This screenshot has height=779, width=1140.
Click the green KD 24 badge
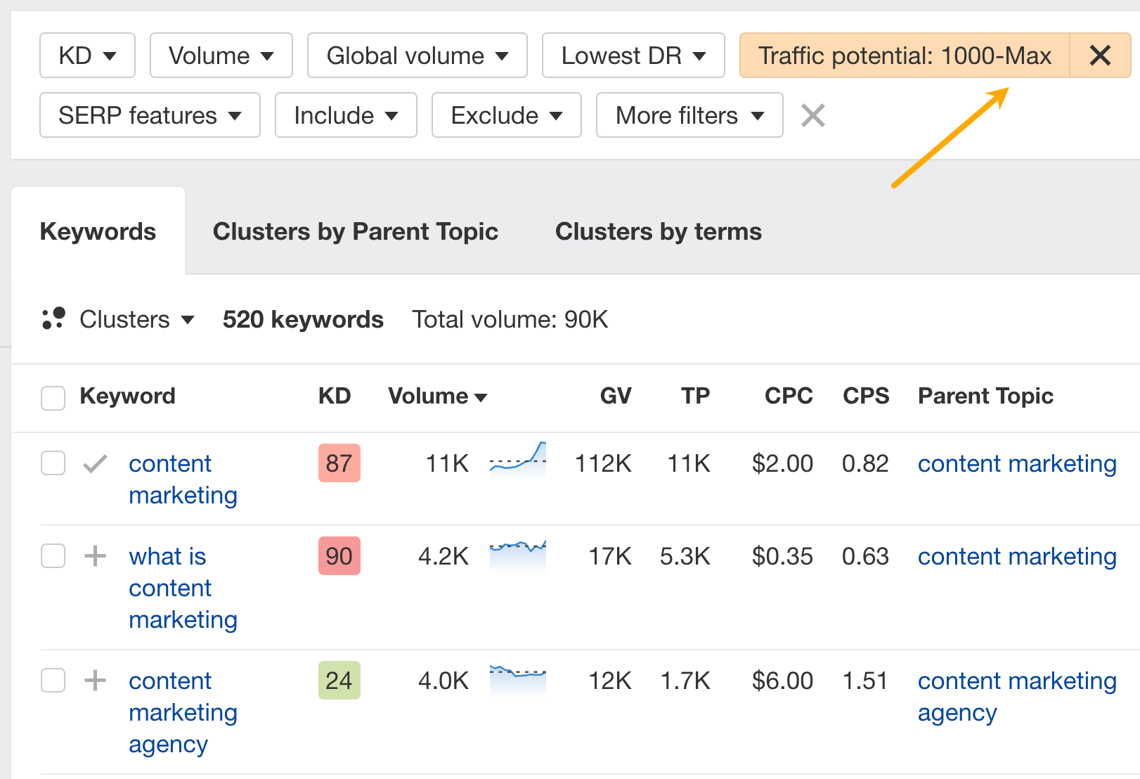point(339,680)
